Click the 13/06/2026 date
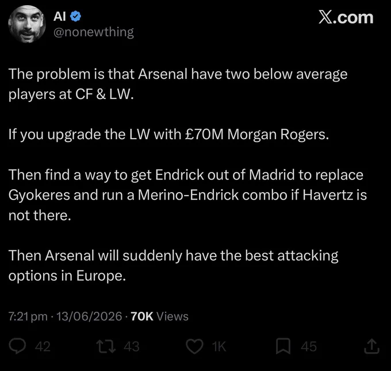 pos(89,316)
